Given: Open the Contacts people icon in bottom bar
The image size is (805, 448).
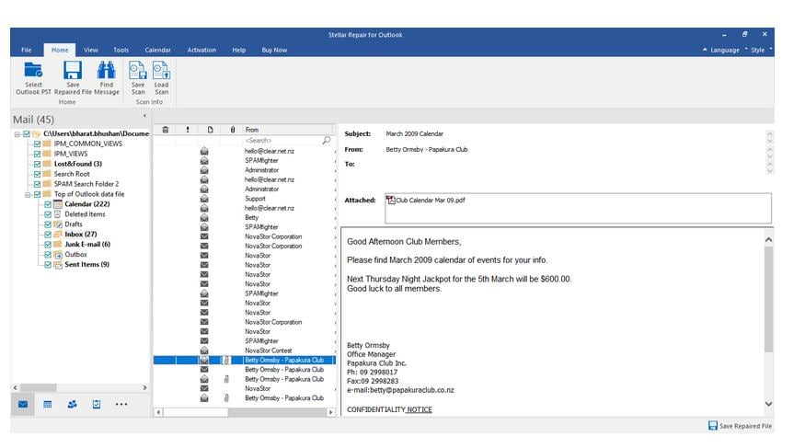Looking at the screenshot, I should 72,405.
